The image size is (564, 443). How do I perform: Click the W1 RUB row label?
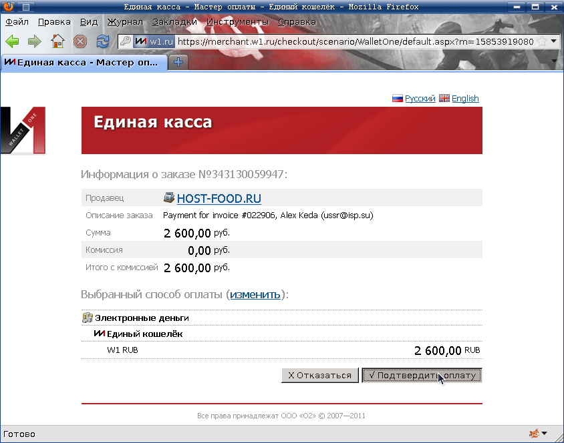(x=122, y=350)
